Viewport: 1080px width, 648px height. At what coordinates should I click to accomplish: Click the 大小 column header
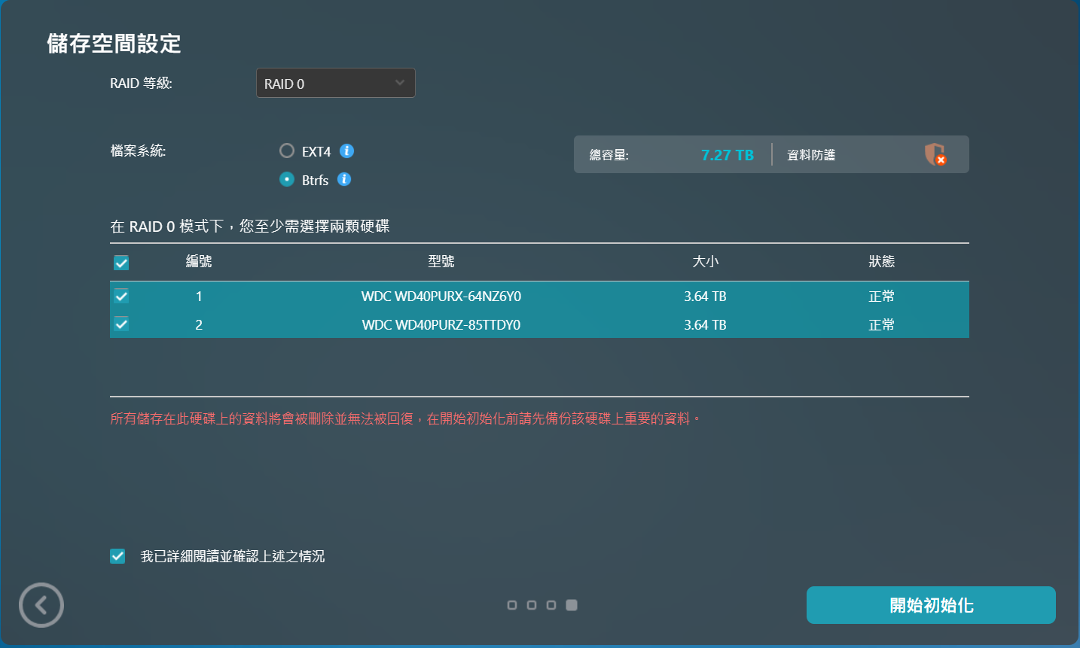[705, 261]
